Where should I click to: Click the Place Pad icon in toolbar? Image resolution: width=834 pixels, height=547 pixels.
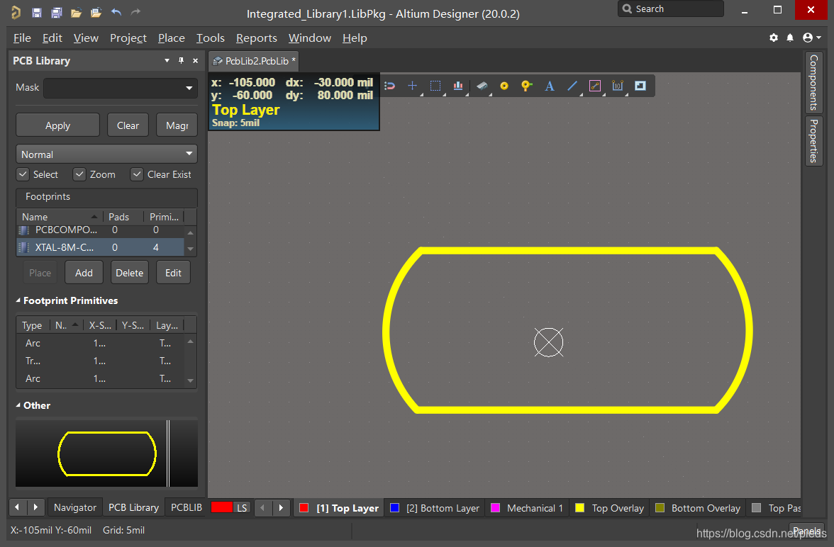point(504,86)
